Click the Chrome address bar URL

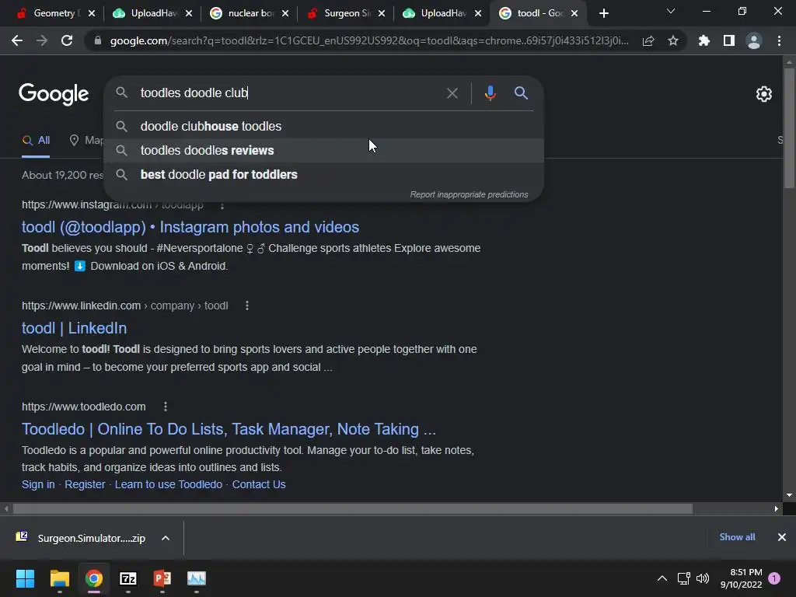369,40
